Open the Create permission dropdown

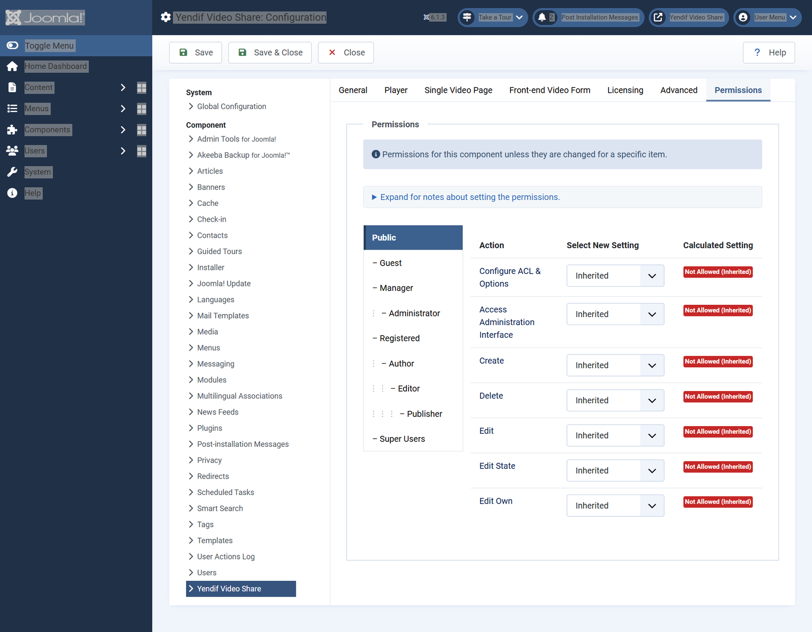pyautogui.click(x=615, y=365)
